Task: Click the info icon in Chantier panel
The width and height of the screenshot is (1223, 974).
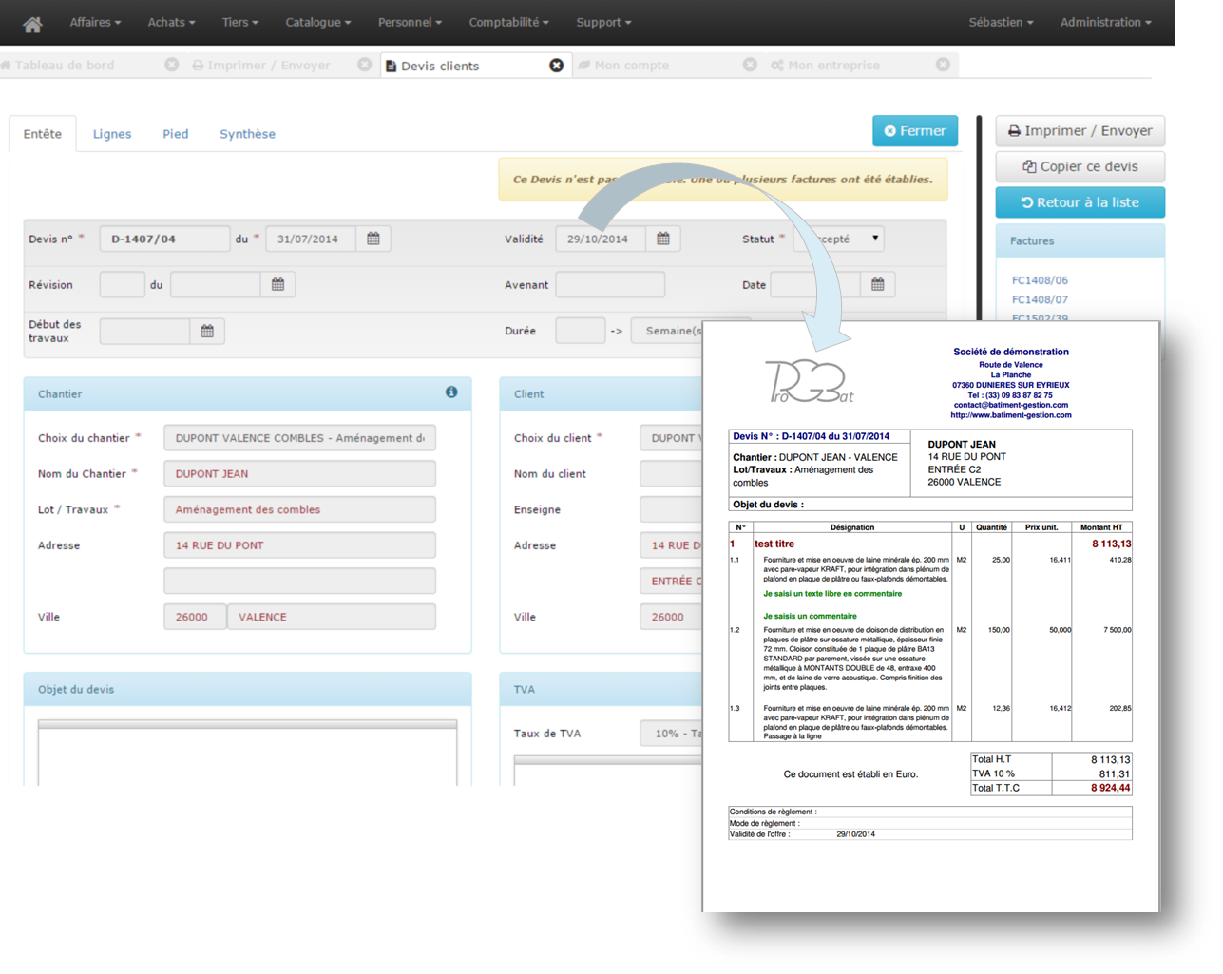Action: (451, 392)
